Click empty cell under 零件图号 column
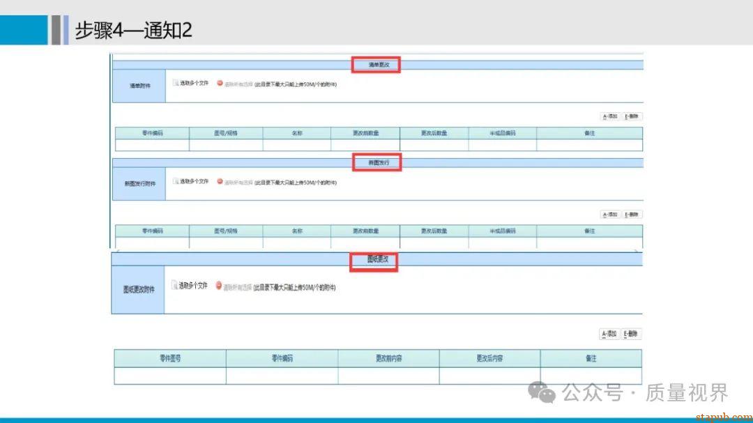The image size is (753, 423). click(170, 376)
